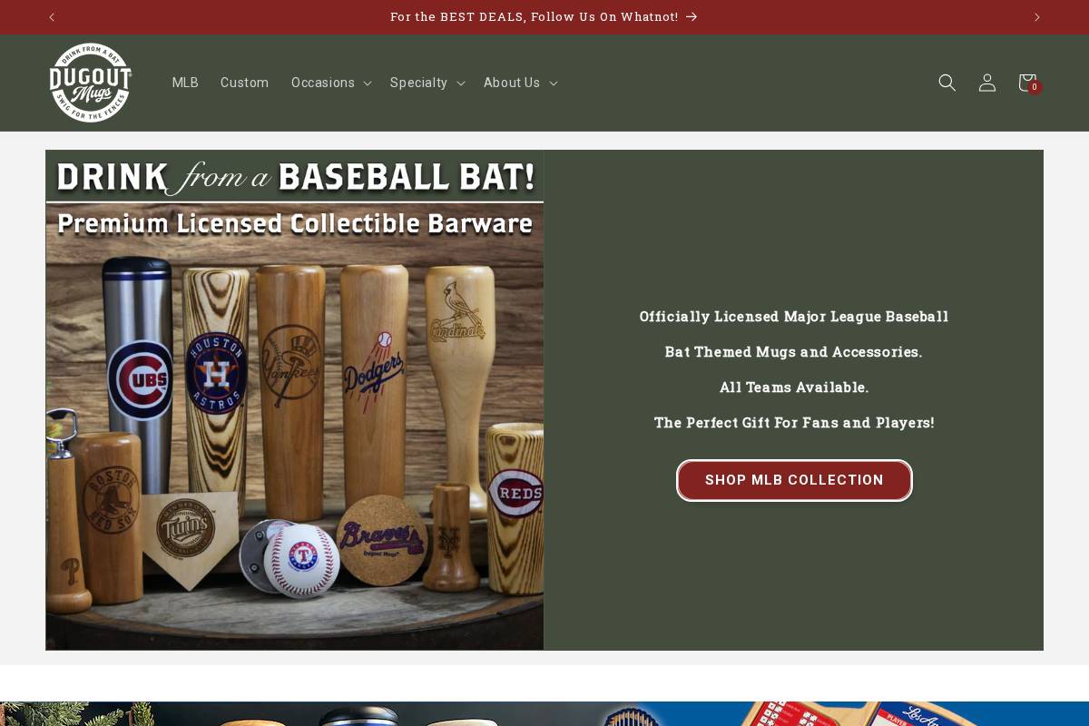Screen dimensions: 1089x726
Task: Click the announcement bar text
Action: tap(535, 16)
